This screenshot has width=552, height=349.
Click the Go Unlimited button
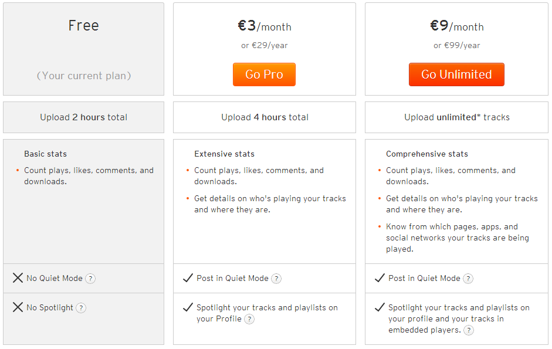[x=456, y=74]
